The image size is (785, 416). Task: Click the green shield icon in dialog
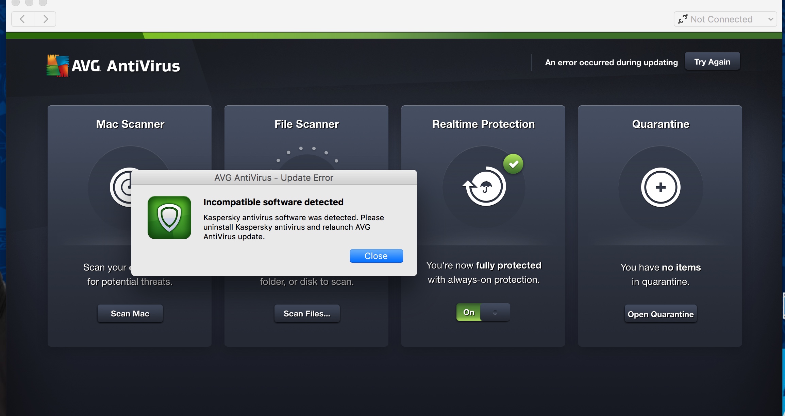point(169,218)
